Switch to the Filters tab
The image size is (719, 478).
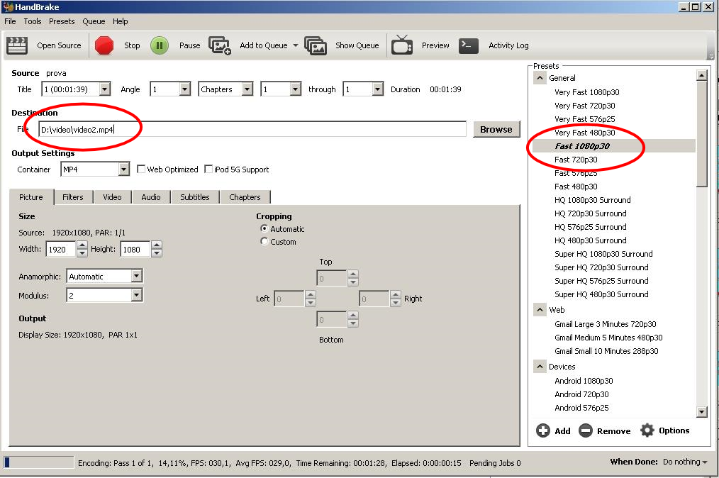point(73,197)
